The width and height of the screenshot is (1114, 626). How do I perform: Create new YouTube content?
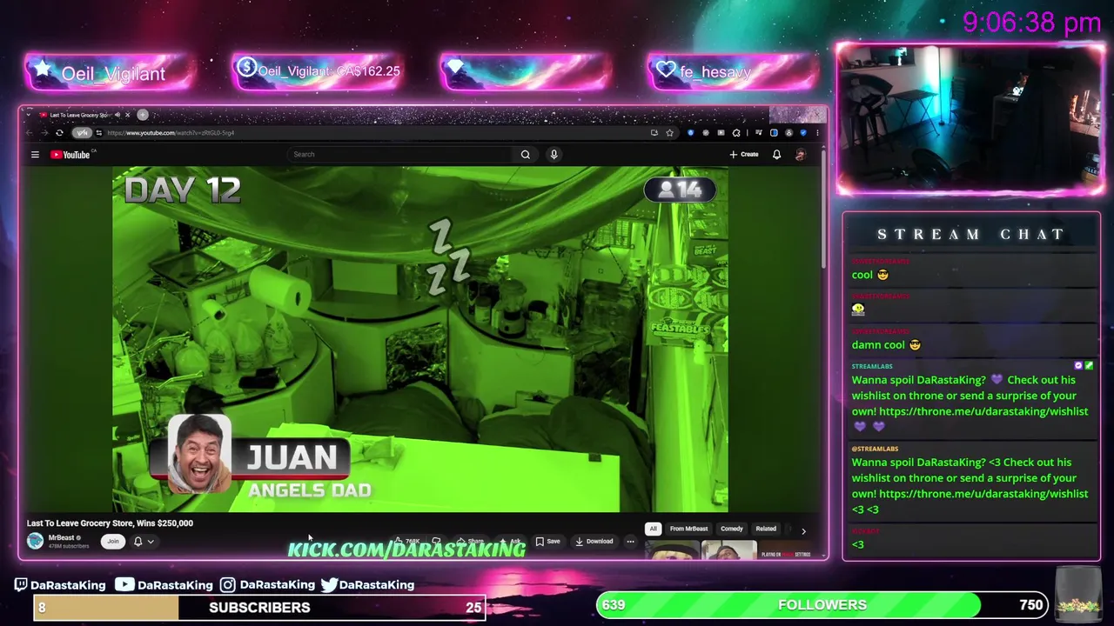[x=744, y=155]
